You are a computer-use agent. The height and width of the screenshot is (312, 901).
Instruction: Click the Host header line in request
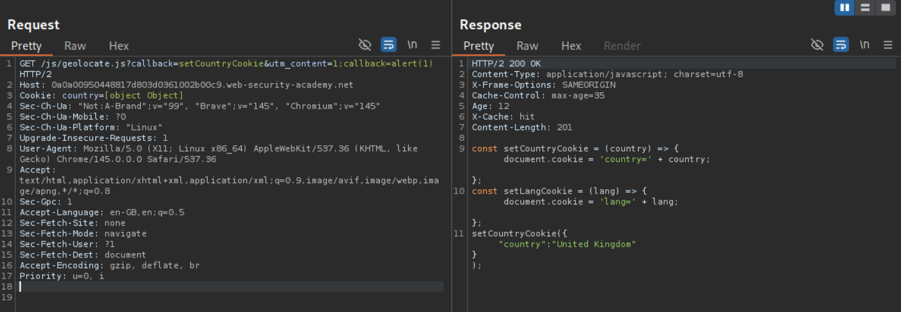[x=186, y=85]
